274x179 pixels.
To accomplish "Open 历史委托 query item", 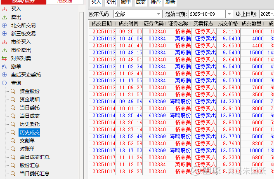I will click(30, 124).
